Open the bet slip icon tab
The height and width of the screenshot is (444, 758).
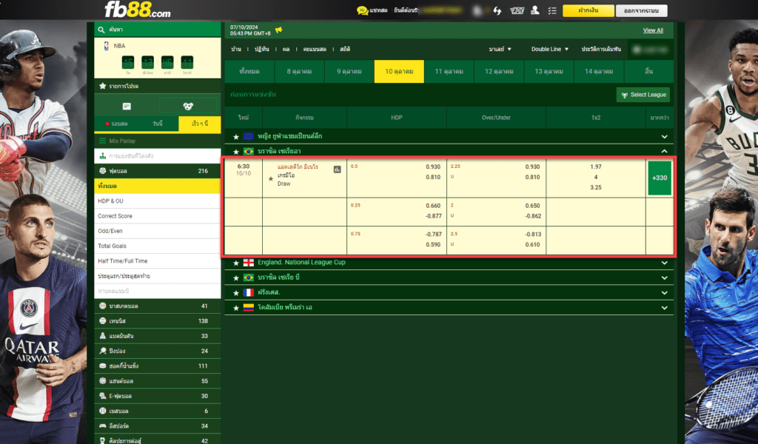point(127,107)
